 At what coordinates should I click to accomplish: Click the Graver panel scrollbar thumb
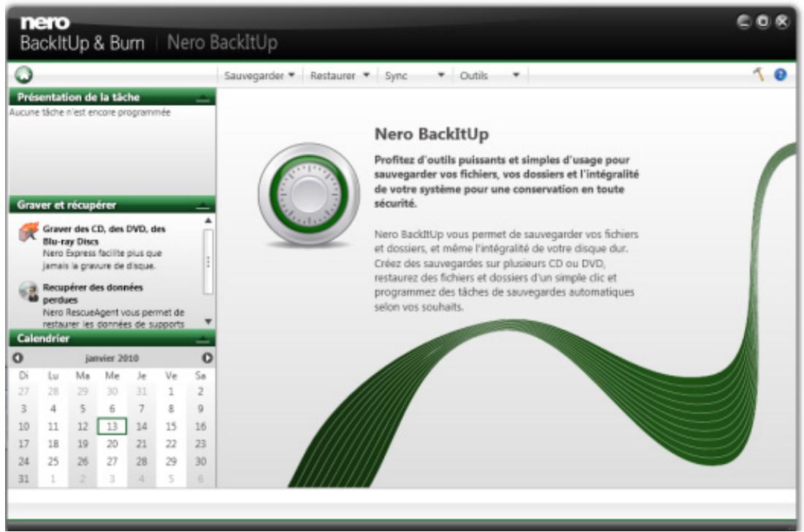click(x=208, y=262)
